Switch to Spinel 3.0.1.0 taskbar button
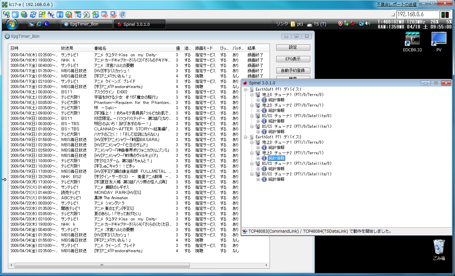Screen dimensions: 455x276 tap(139, 24)
